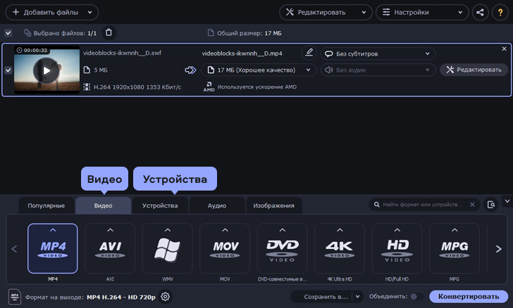Click the share icon in top toolbar
The width and height of the screenshot is (513, 308).
(x=480, y=13)
